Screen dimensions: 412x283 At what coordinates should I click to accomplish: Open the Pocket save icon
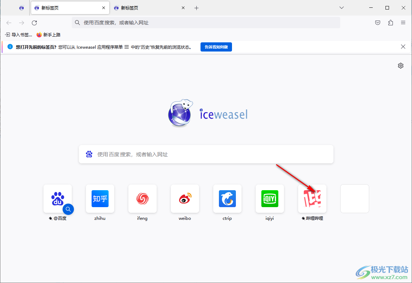tap(378, 23)
